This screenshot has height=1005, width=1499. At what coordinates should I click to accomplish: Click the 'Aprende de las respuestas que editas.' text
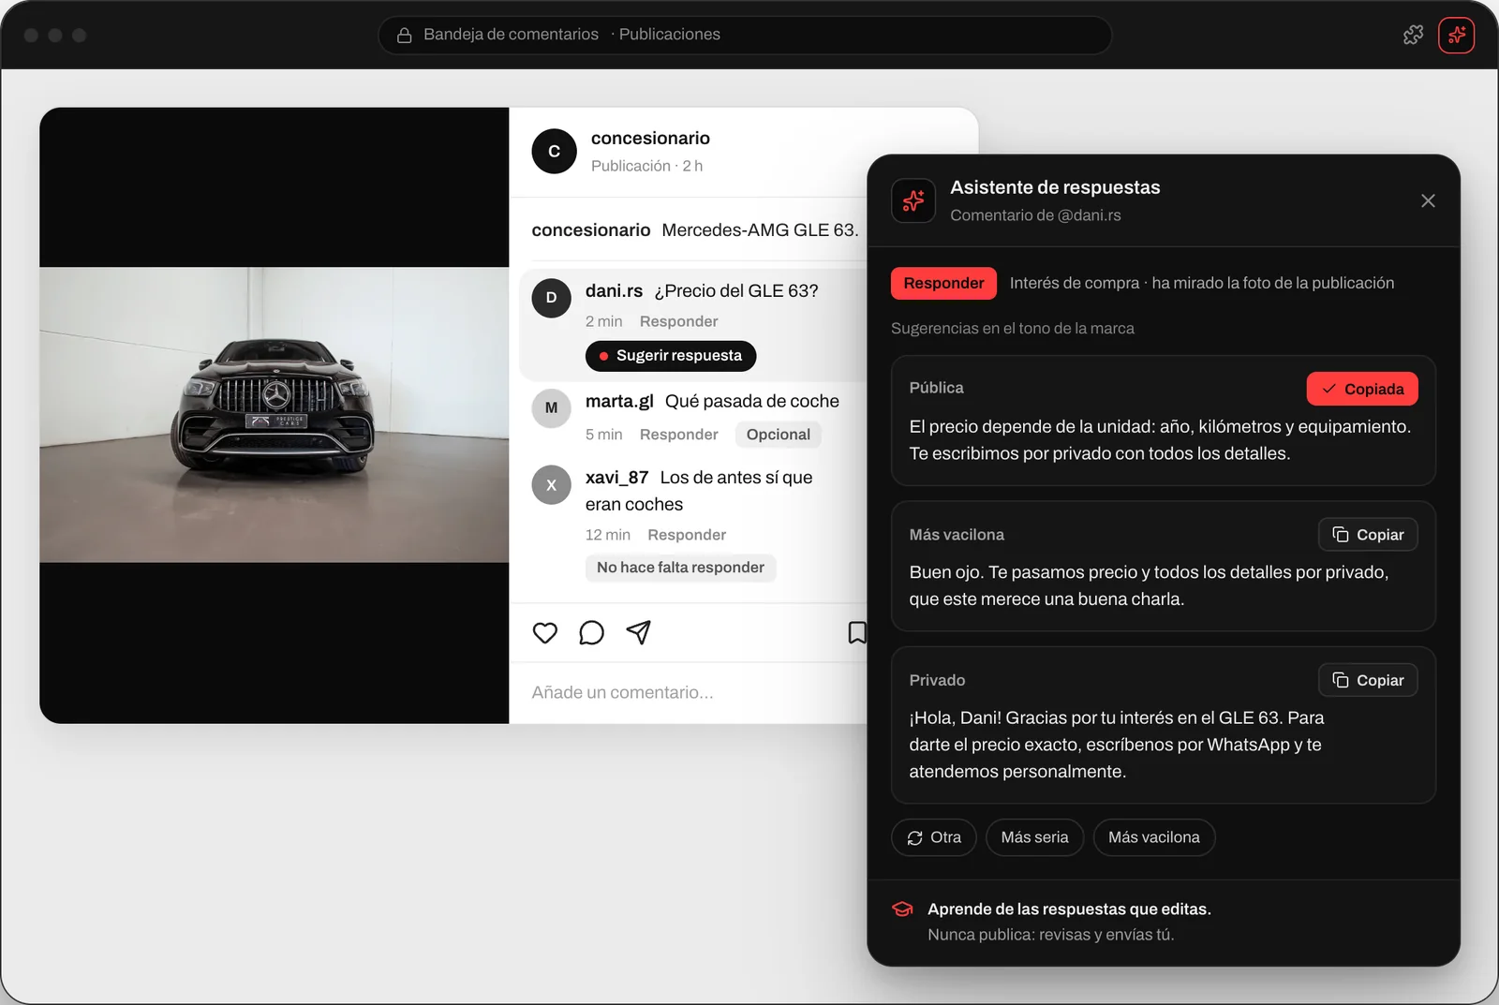[1069, 909]
